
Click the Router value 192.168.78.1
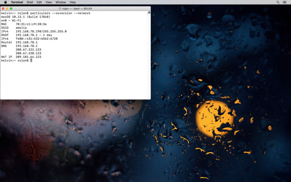point(27,42)
